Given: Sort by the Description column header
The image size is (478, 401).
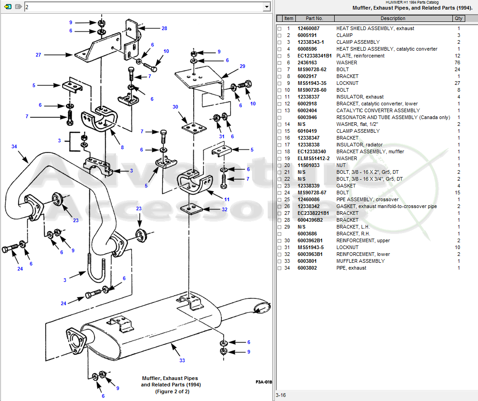Looking at the screenshot, I should tap(393, 18).
